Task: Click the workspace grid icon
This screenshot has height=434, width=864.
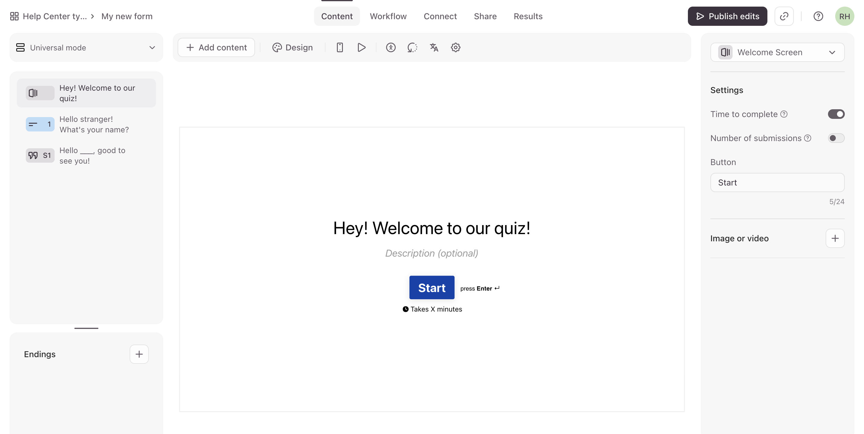Action: pos(14,16)
